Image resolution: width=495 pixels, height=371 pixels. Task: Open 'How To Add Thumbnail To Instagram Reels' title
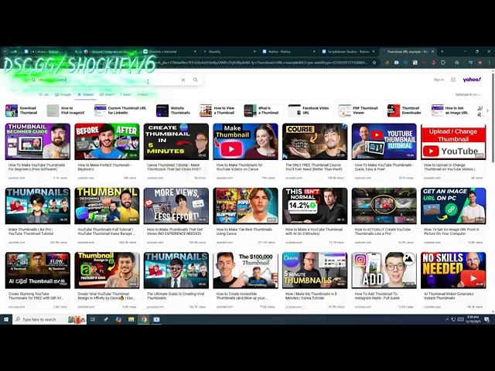pos(377,296)
